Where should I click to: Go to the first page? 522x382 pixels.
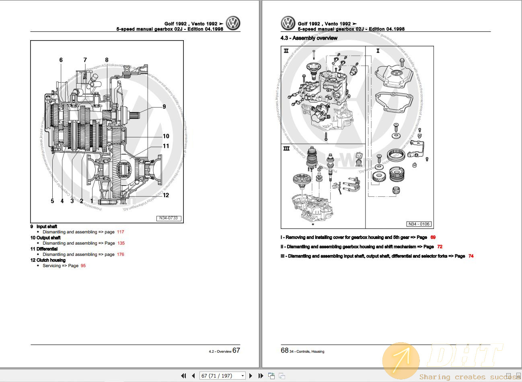[x=183, y=376]
